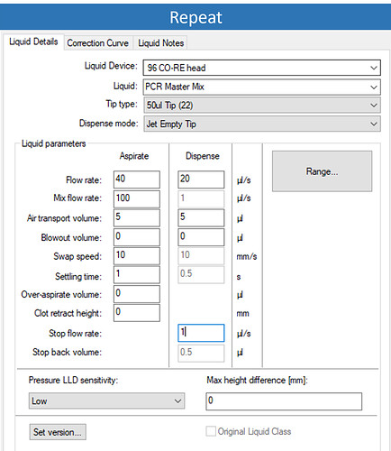Focus the Clot retract height field
This screenshot has width=391, height=451.
click(137, 313)
